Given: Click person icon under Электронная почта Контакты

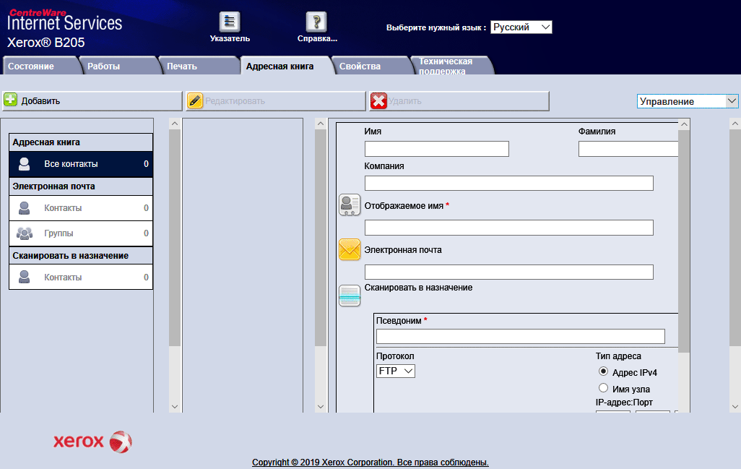Looking at the screenshot, I should [24, 208].
